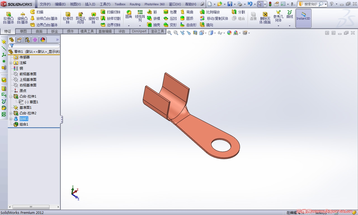Click the 边界切除 boundary cut tool
Image resolution: width=358 pixels, height=215 pixels.
tap(110, 25)
